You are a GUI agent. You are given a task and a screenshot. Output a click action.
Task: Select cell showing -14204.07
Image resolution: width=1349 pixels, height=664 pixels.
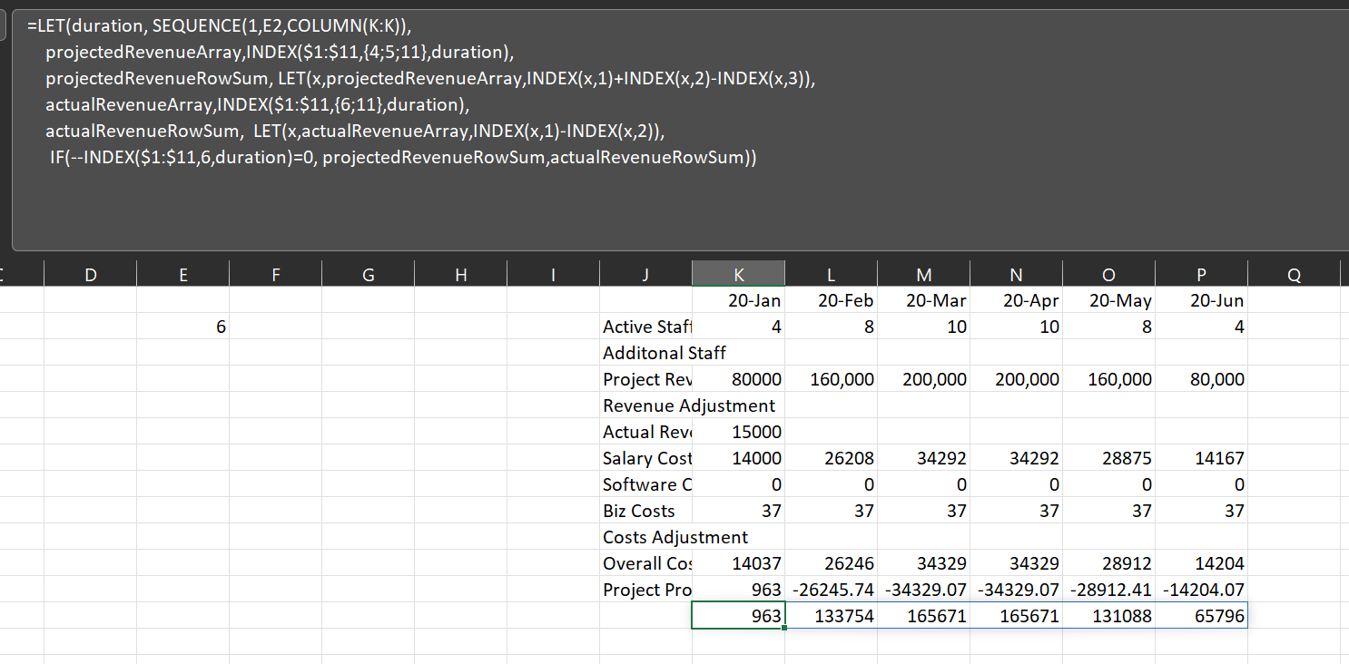[1201, 590]
